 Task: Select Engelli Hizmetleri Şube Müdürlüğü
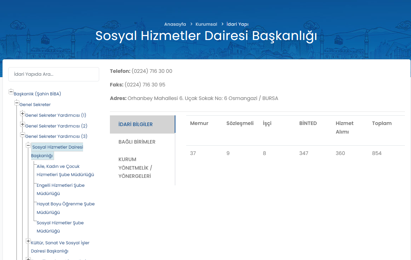(x=61, y=189)
